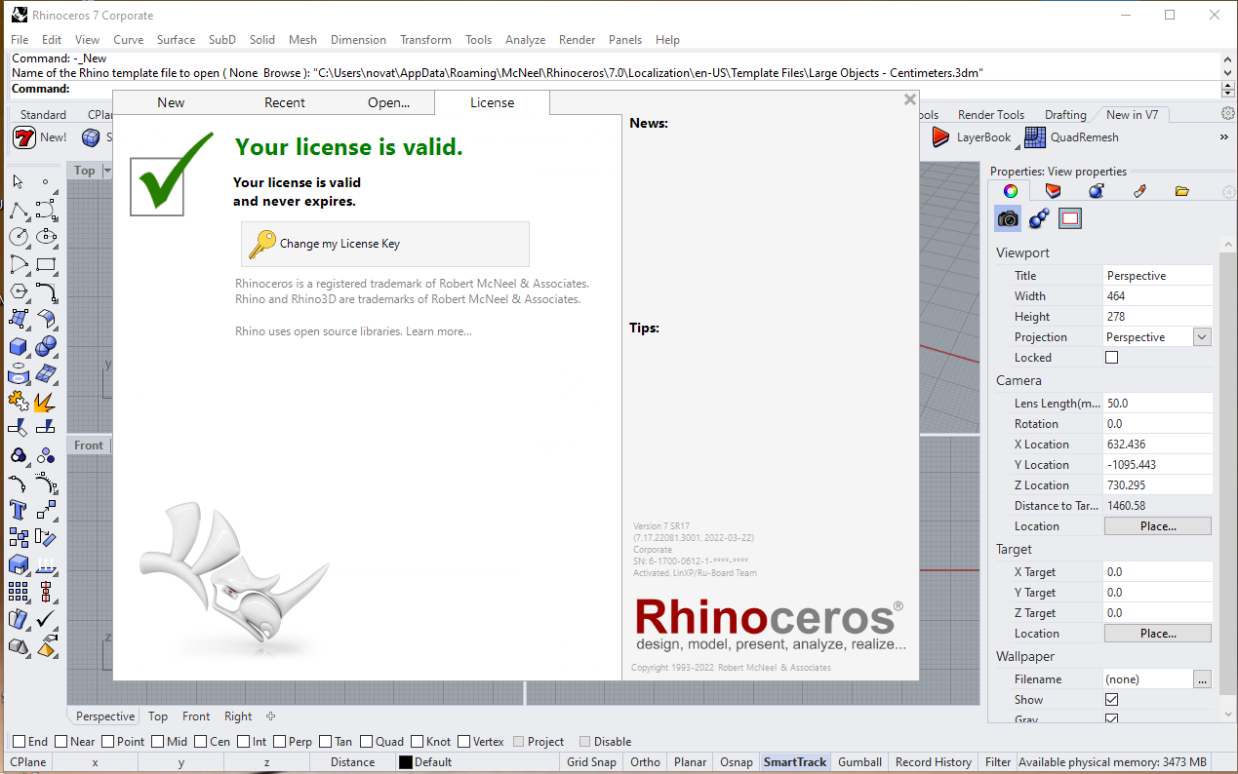Open the Properties color-wheel tab
This screenshot has width=1238, height=774.
(x=1011, y=191)
